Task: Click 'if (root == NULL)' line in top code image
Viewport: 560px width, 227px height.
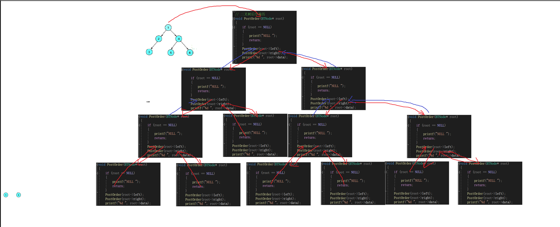Action: click(257, 27)
